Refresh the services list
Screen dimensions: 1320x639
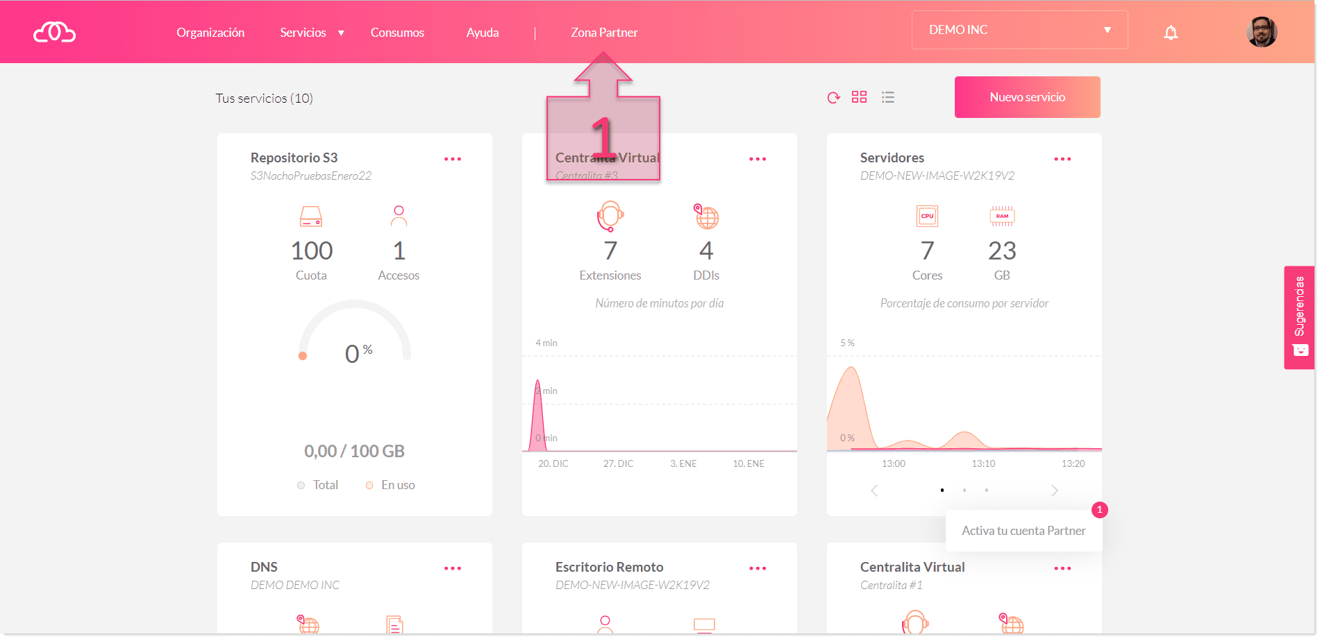[834, 98]
